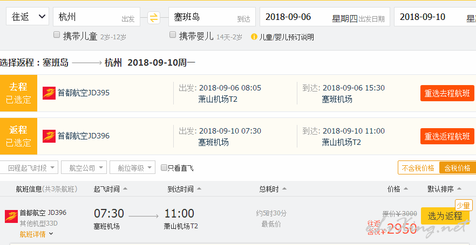Click the swap cities arrows icon

pos(154,18)
